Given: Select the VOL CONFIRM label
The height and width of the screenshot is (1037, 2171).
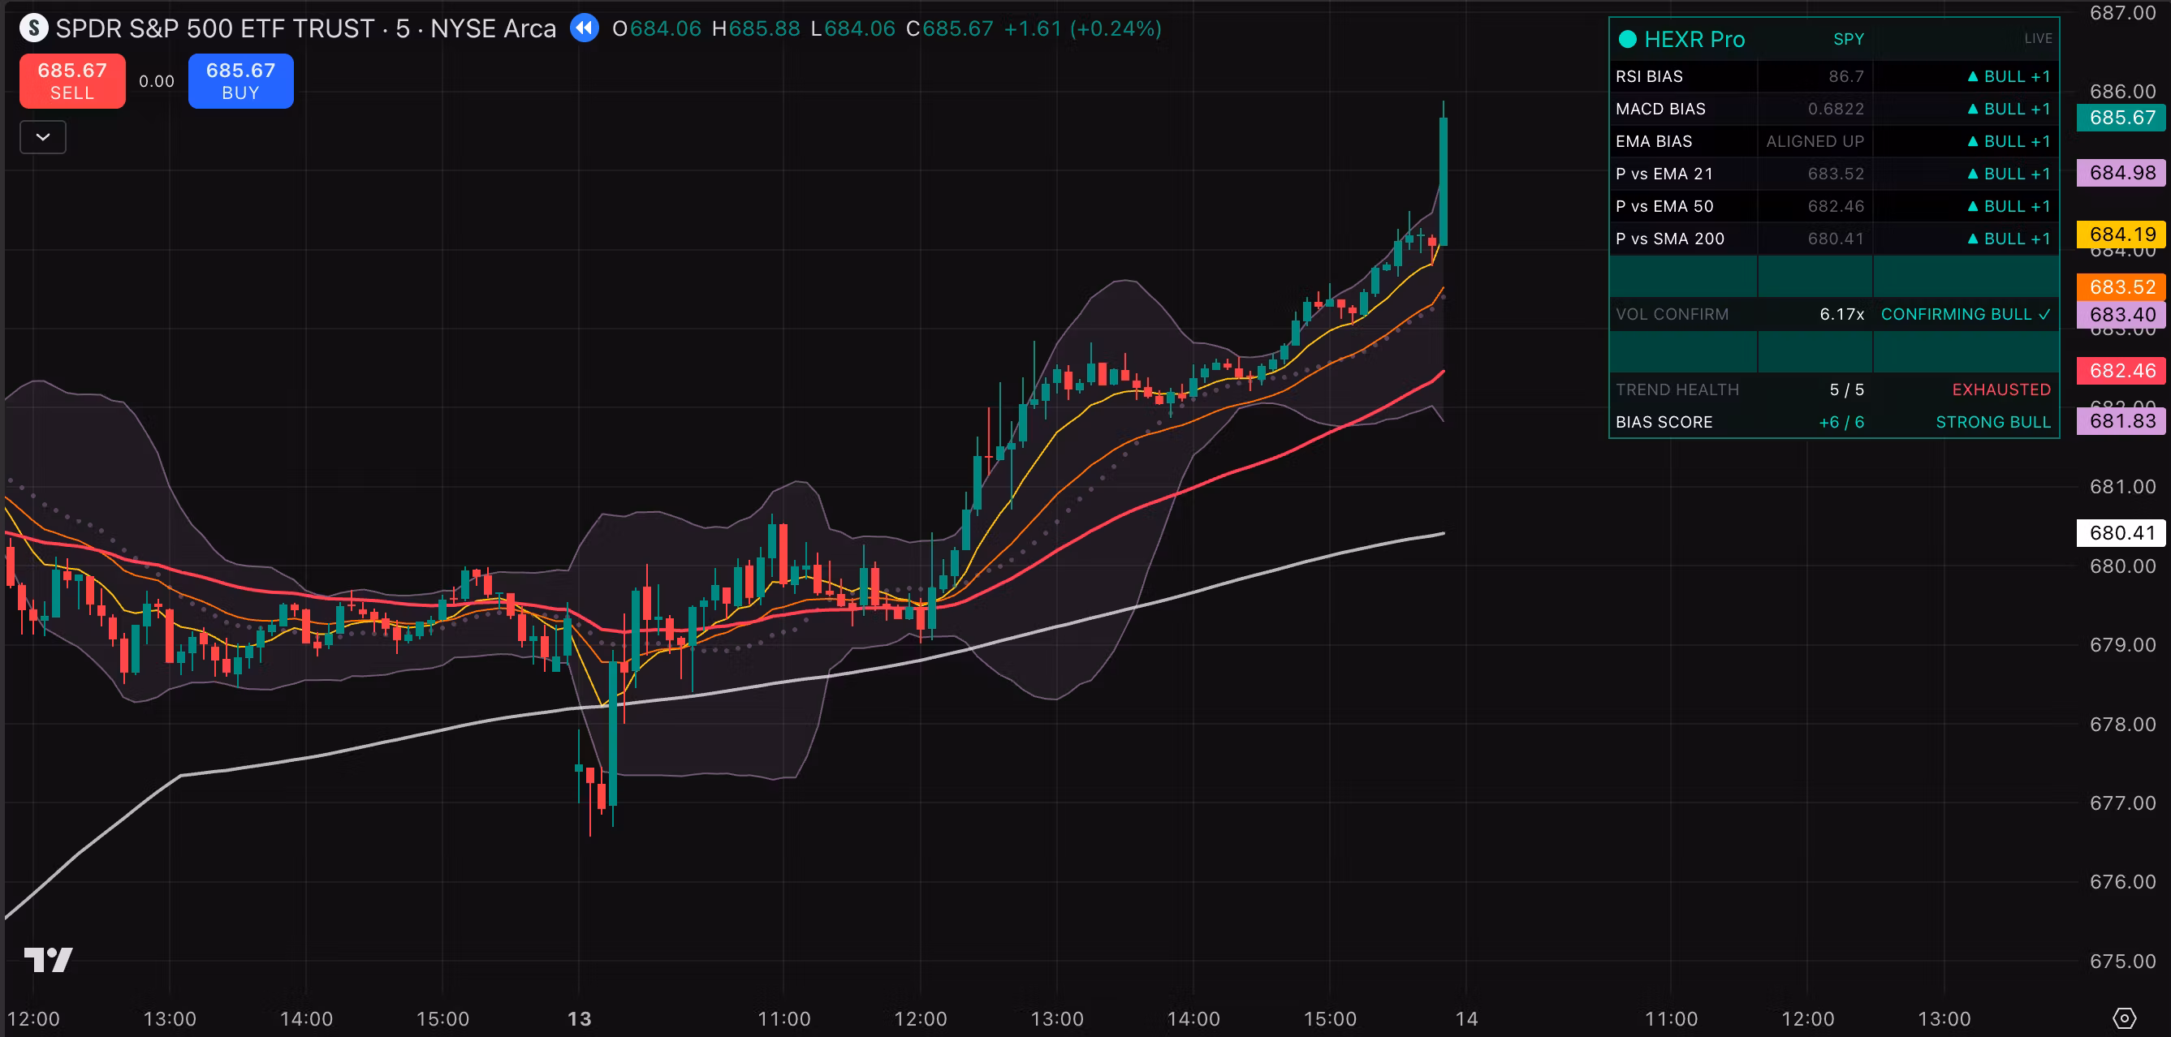Looking at the screenshot, I should (1672, 314).
